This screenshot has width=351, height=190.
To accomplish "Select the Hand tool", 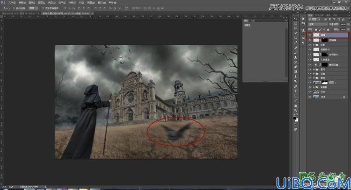I will coord(295,106).
